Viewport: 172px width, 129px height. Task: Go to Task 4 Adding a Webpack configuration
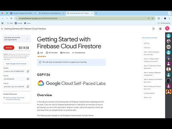pos(152,74)
